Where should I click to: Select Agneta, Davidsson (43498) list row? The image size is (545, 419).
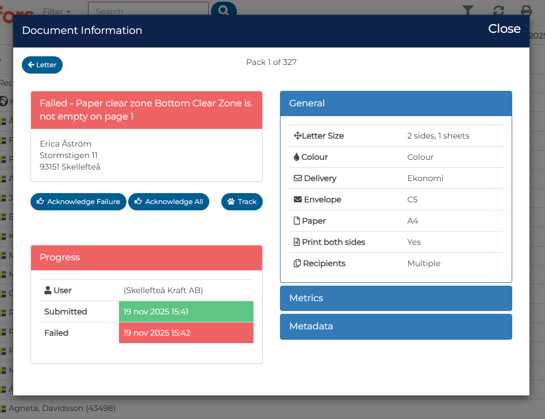[62, 408]
